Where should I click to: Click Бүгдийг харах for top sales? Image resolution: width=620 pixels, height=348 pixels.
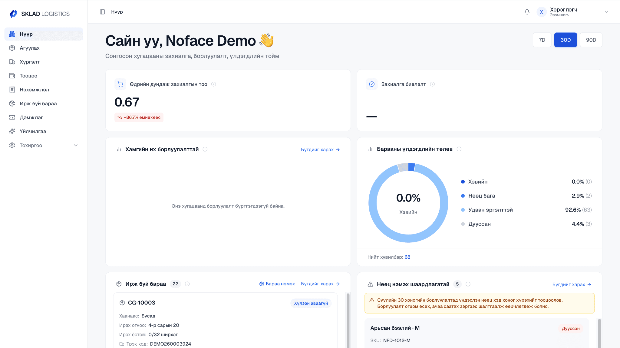[x=320, y=149]
